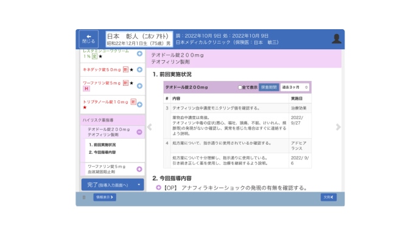Jump to 2. 今回指導内容 in the sidebar
The height and width of the screenshot is (236, 420).
(102, 152)
